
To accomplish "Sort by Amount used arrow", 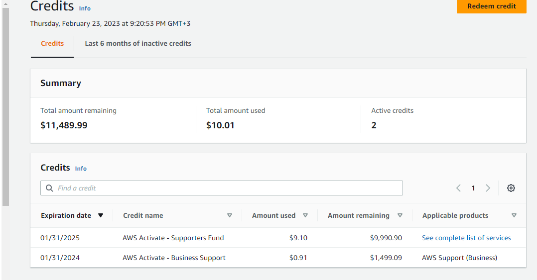I will [305, 216].
